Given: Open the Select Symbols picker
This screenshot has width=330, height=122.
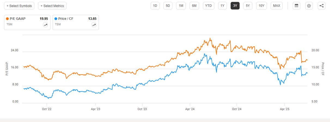Looking at the screenshot, I should [19, 6].
